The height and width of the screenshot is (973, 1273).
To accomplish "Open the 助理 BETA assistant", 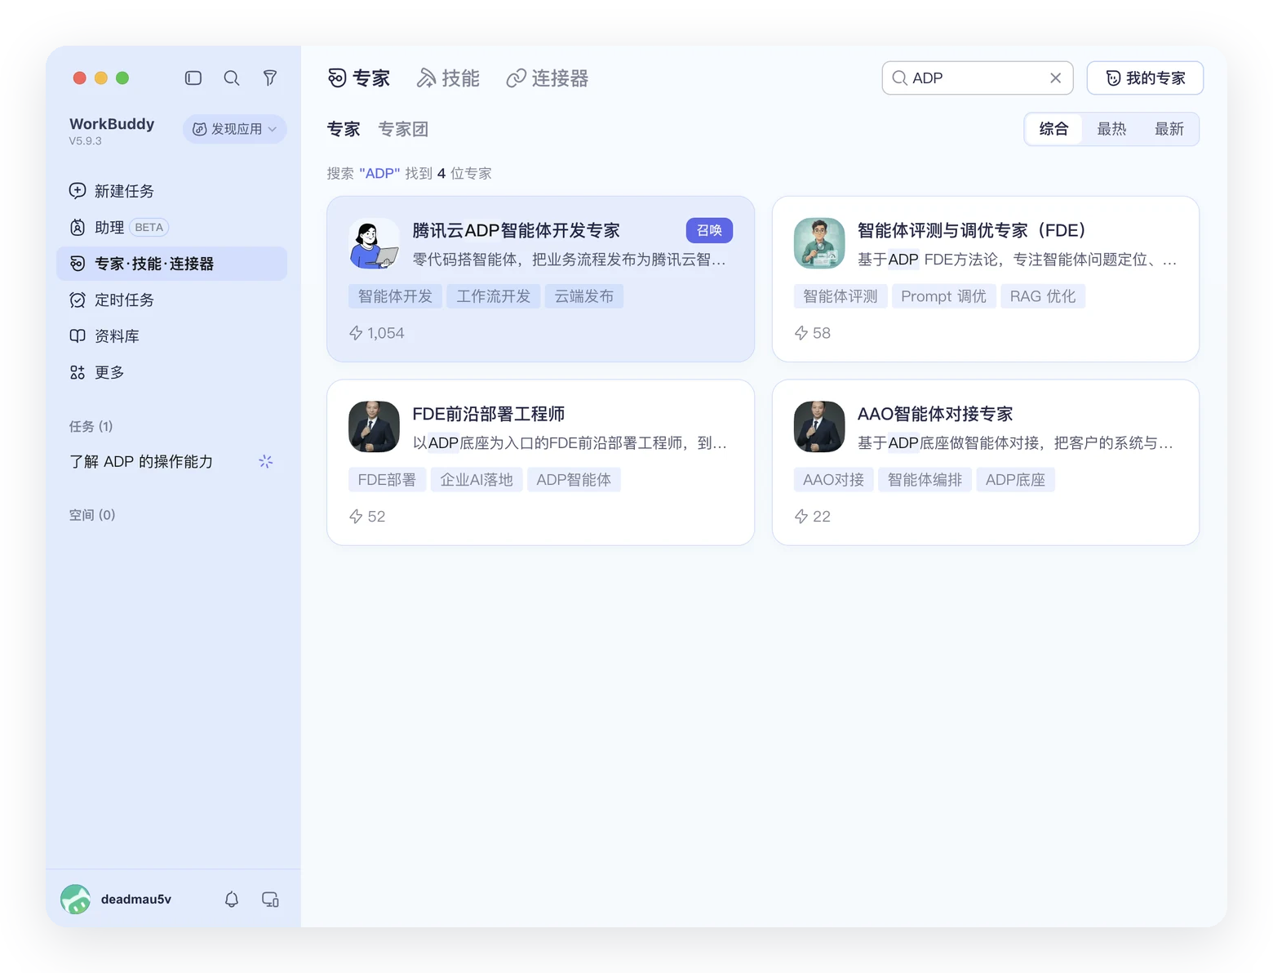I will pos(172,228).
